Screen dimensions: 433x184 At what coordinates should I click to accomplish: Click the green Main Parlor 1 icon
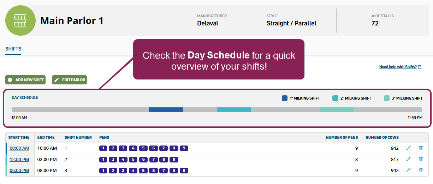click(20, 20)
